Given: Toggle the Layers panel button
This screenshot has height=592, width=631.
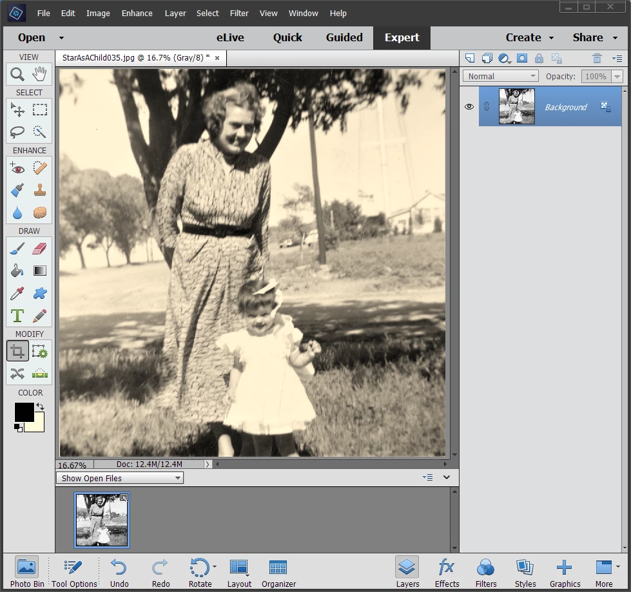Looking at the screenshot, I should click(407, 572).
